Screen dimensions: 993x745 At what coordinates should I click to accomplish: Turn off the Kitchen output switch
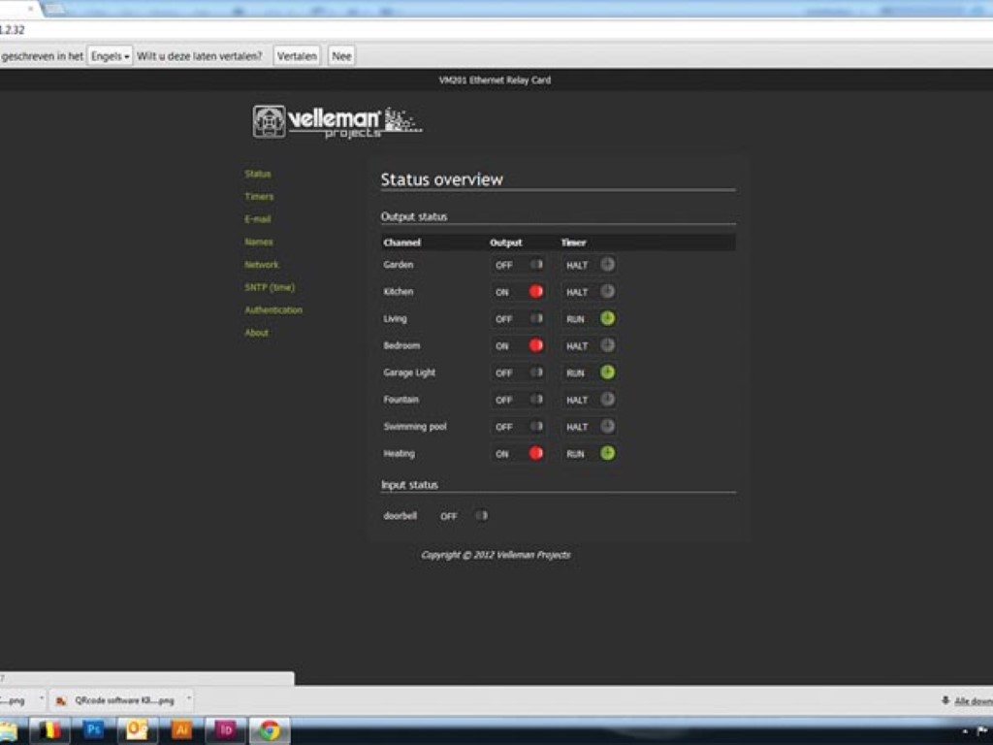535,291
